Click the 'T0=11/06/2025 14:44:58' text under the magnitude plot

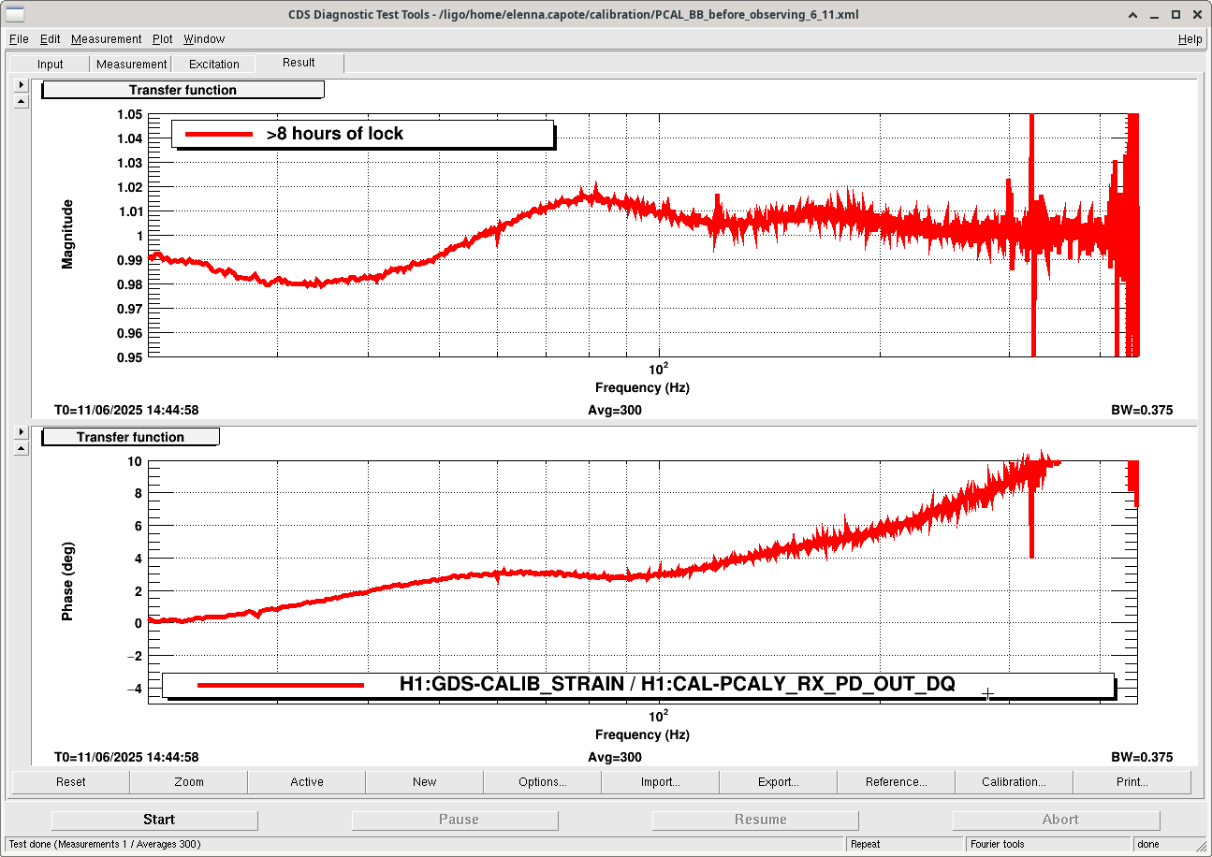(126, 410)
